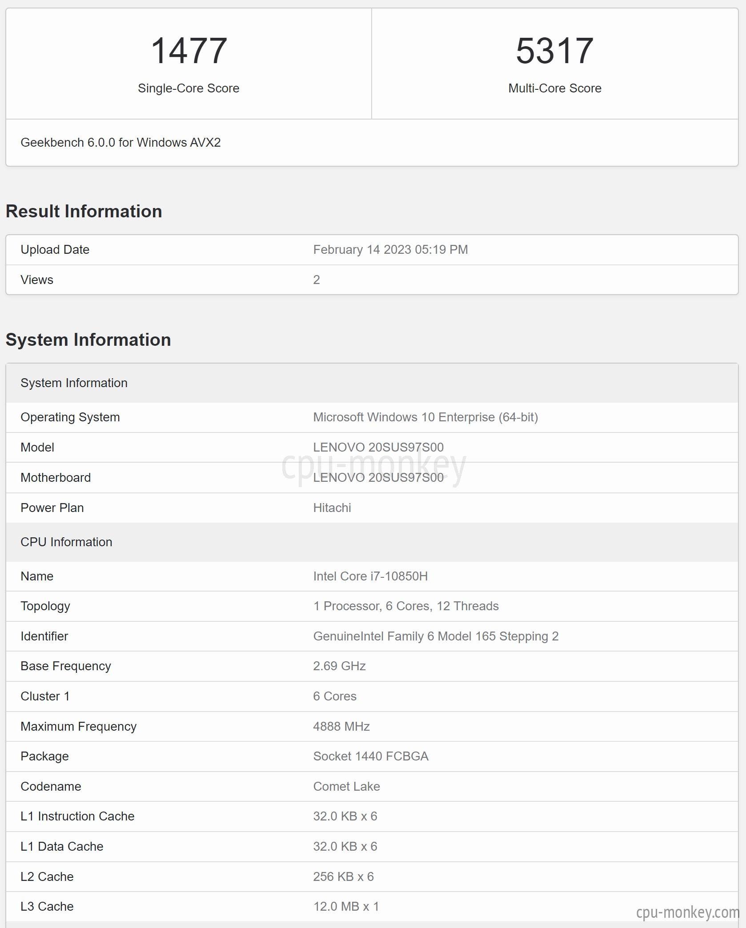Click the multi-core score value 5317
746x928 pixels.
554,51
